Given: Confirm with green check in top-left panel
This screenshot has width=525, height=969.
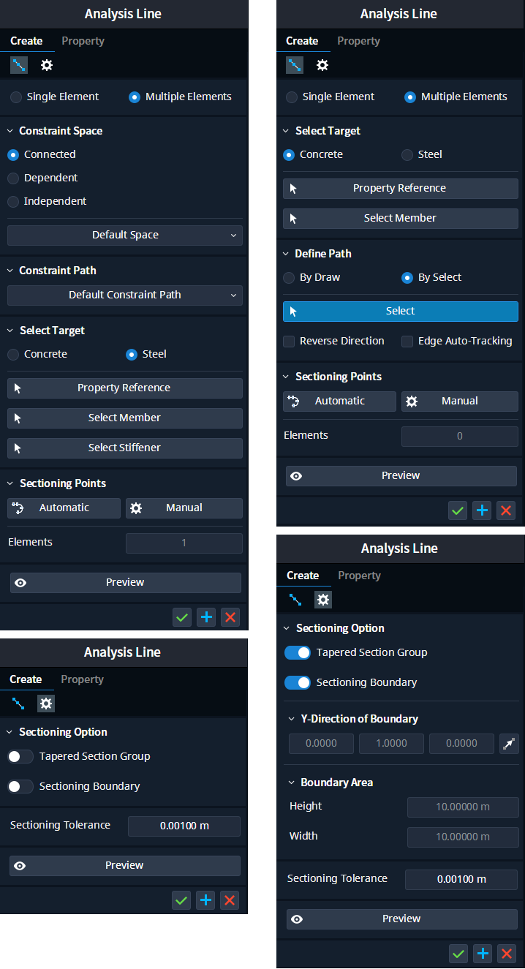Looking at the screenshot, I should click(182, 617).
